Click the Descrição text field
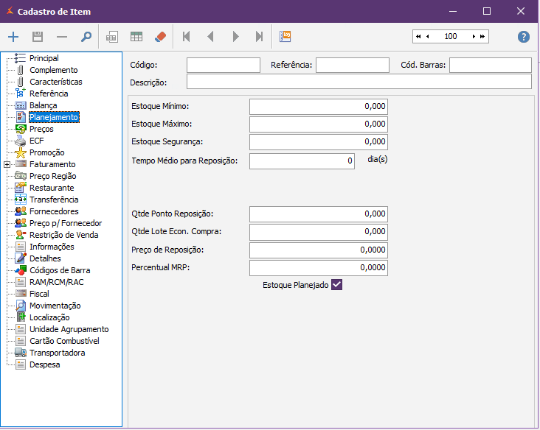The width and height of the screenshot is (540, 430). [x=359, y=82]
